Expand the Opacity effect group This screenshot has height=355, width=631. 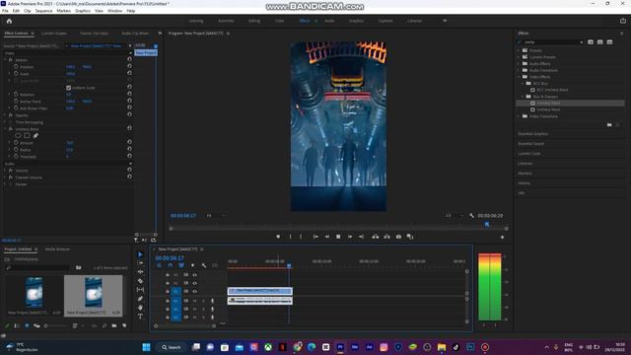tap(5, 115)
